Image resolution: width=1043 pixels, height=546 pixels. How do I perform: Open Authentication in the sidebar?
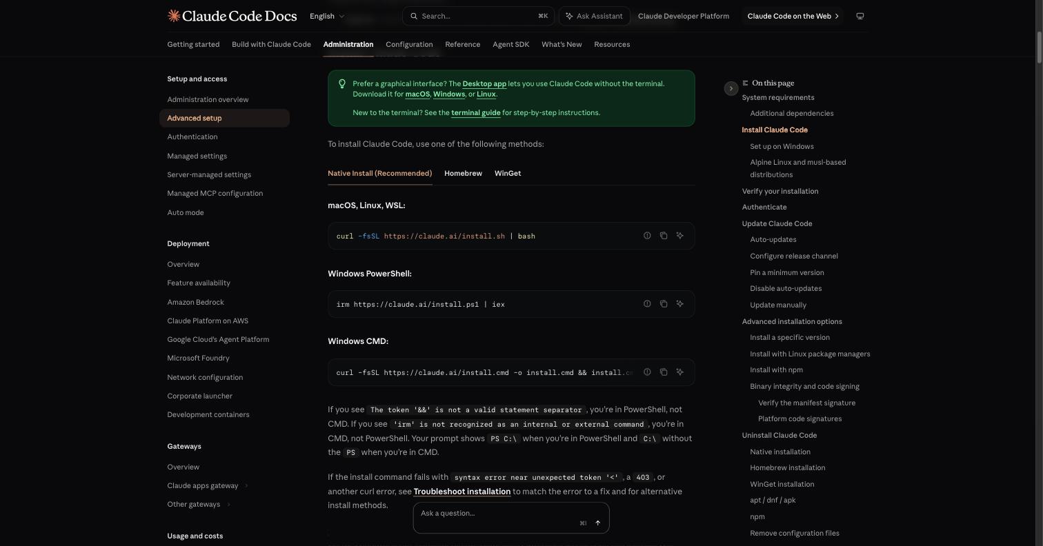click(x=192, y=137)
